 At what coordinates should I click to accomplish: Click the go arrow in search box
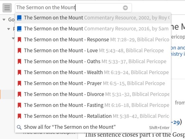125,8
